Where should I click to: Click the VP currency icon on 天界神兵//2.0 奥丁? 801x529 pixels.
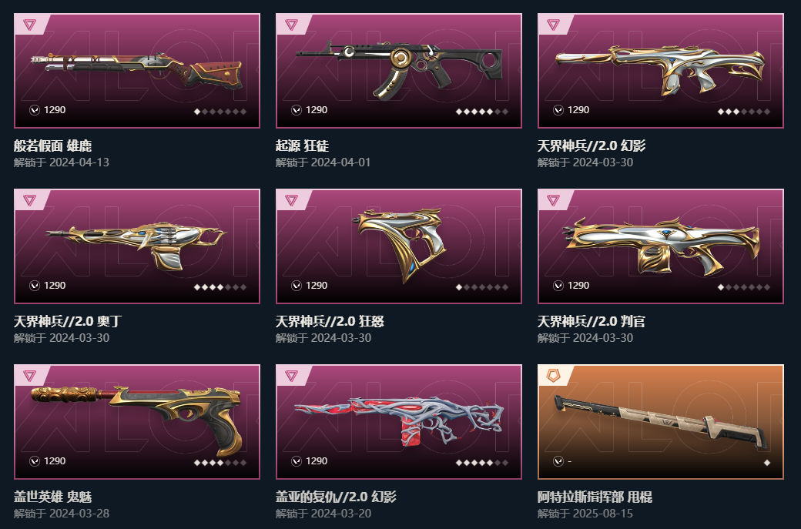35,286
